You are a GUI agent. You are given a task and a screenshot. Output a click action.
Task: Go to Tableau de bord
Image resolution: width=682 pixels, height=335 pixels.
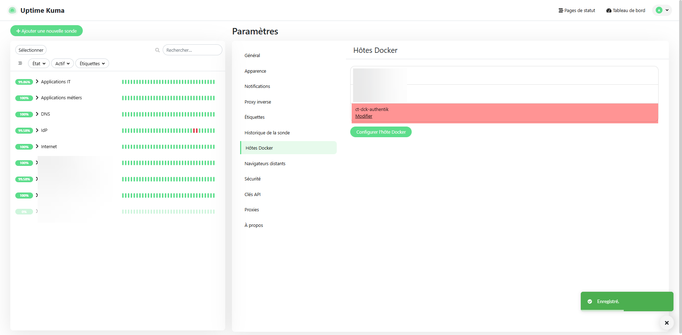click(x=626, y=10)
